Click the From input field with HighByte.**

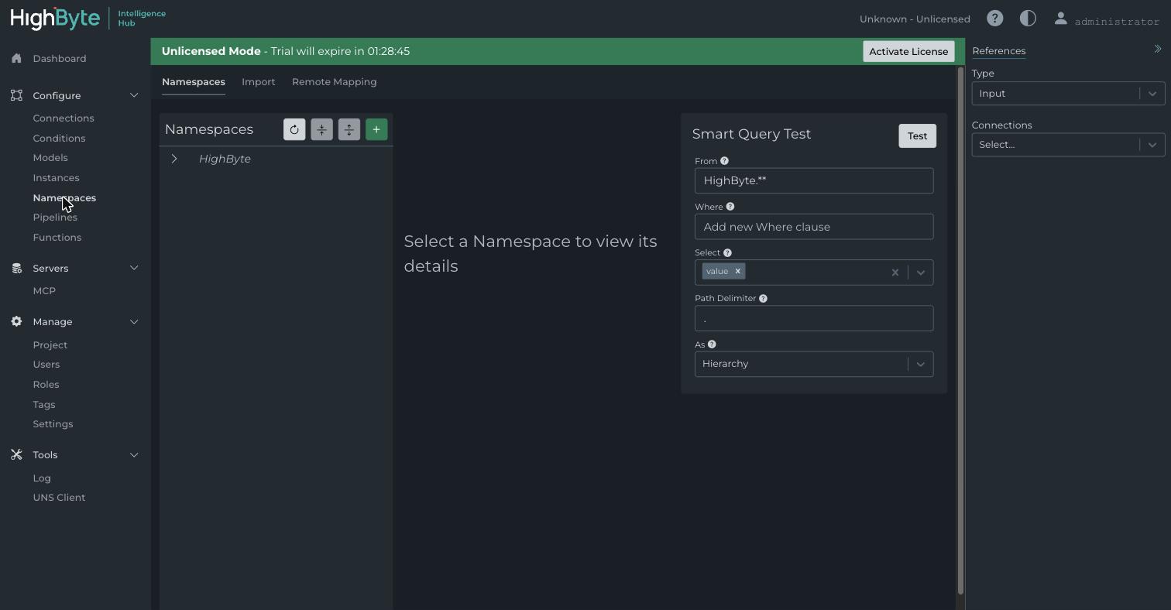[814, 181]
